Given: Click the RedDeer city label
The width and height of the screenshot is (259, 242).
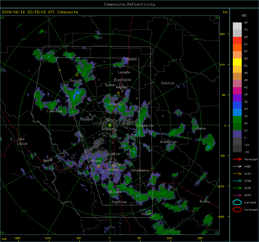Looking at the screenshot, I should (x=122, y=87).
